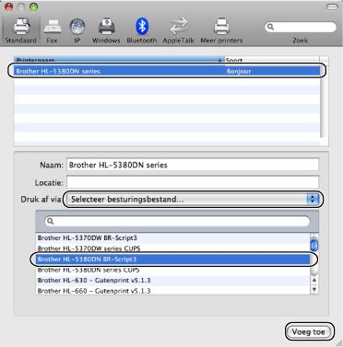Edit the Naam text field

pos(193,165)
